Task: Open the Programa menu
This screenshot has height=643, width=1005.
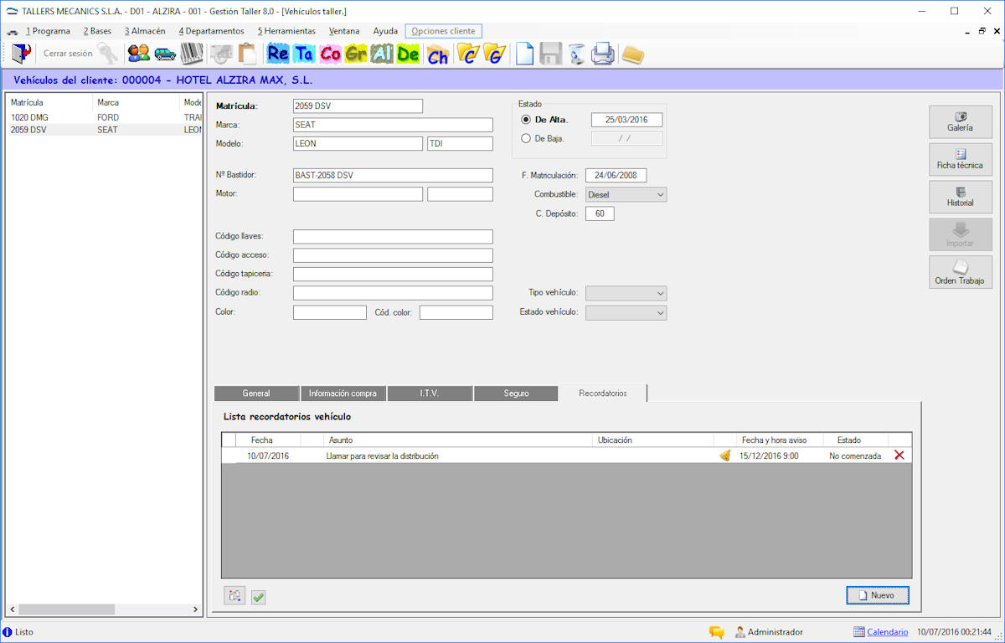Action: point(48,31)
